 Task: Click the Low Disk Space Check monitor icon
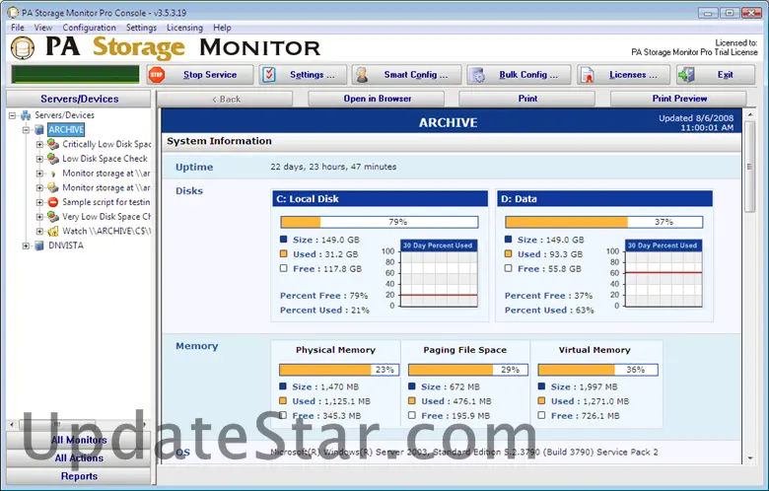pyautogui.click(x=53, y=159)
